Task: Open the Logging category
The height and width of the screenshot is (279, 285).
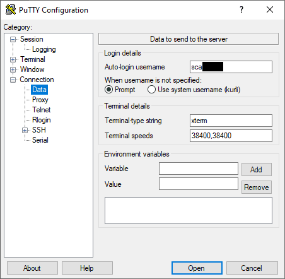Action: 44,49
